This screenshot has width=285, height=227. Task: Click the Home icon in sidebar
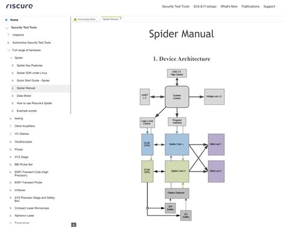[7, 20]
